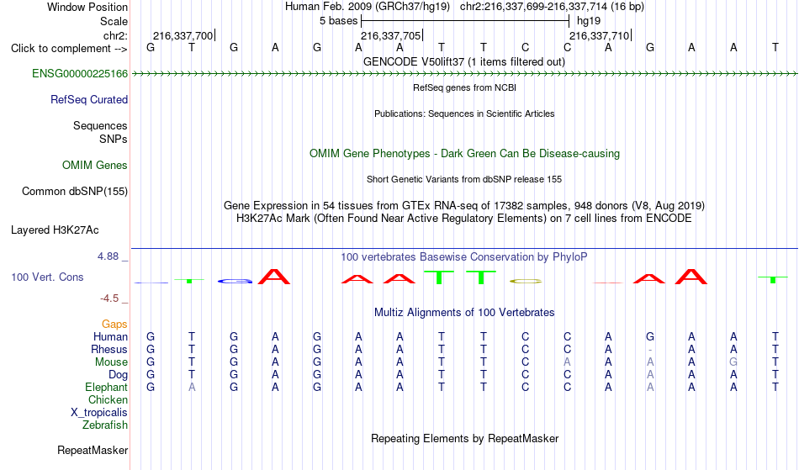Select the "Dog" alignment row label

click(x=118, y=375)
